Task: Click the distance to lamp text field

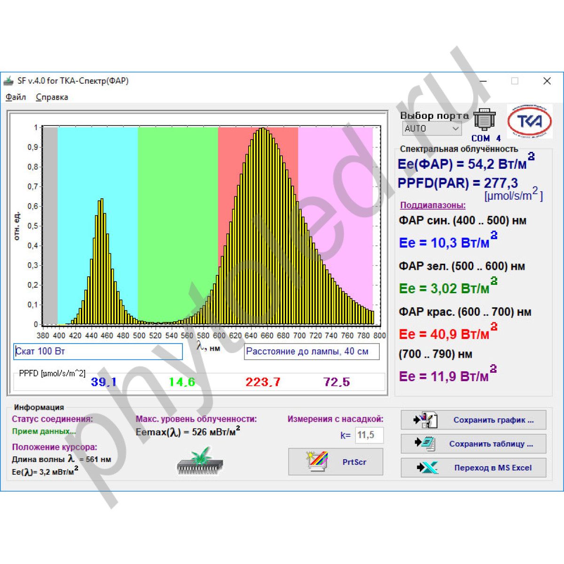Action: coord(311,352)
